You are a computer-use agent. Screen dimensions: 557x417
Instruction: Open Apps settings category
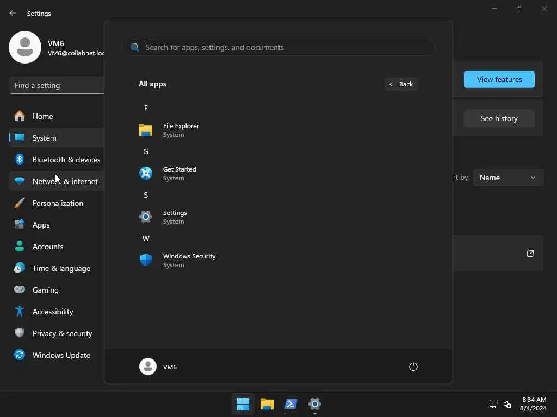click(x=57, y=225)
